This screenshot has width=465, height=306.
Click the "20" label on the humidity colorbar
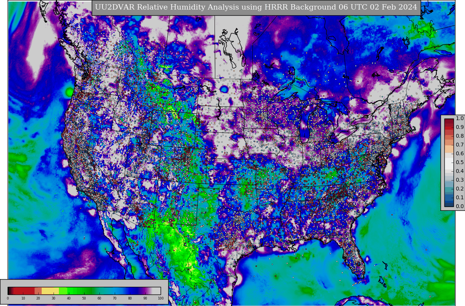point(38,298)
